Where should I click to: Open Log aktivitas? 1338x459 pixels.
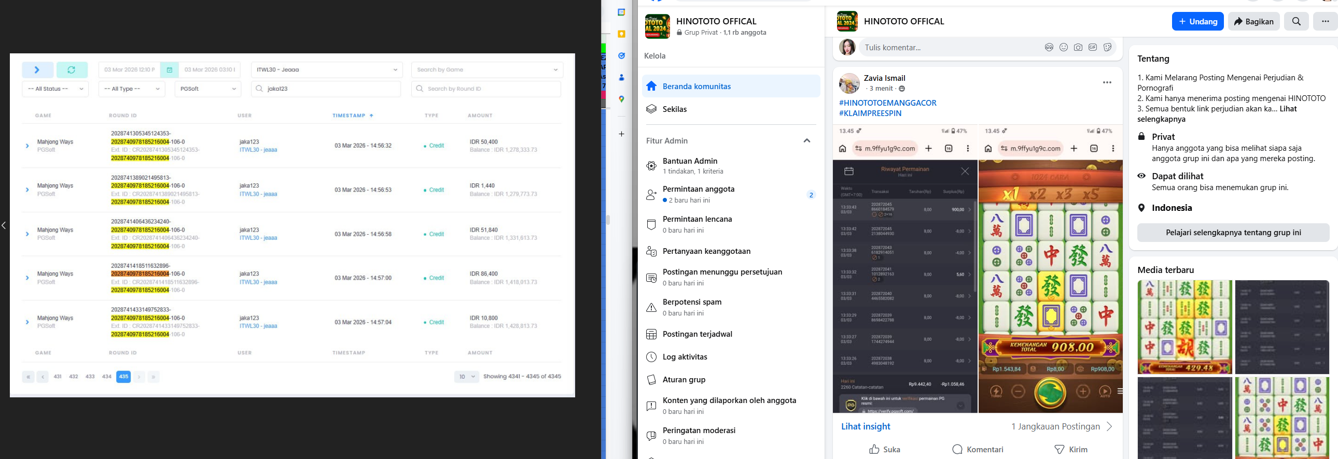click(731, 357)
